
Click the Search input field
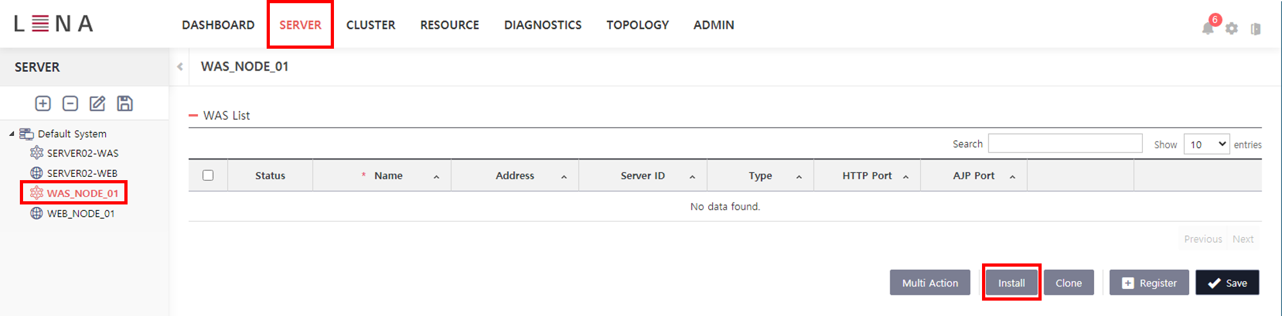[x=1065, y=144]
